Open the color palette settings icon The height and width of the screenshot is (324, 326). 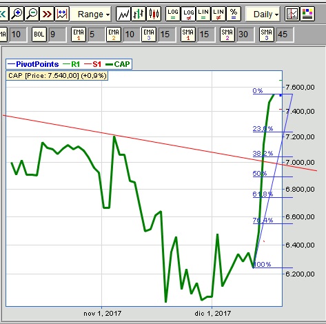coord(307,14)
